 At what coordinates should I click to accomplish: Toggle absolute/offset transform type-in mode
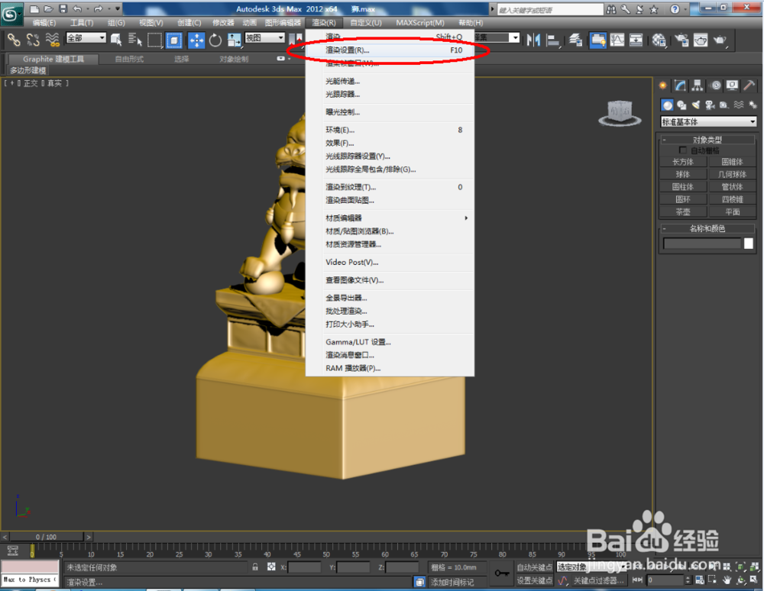pos(271,567)
